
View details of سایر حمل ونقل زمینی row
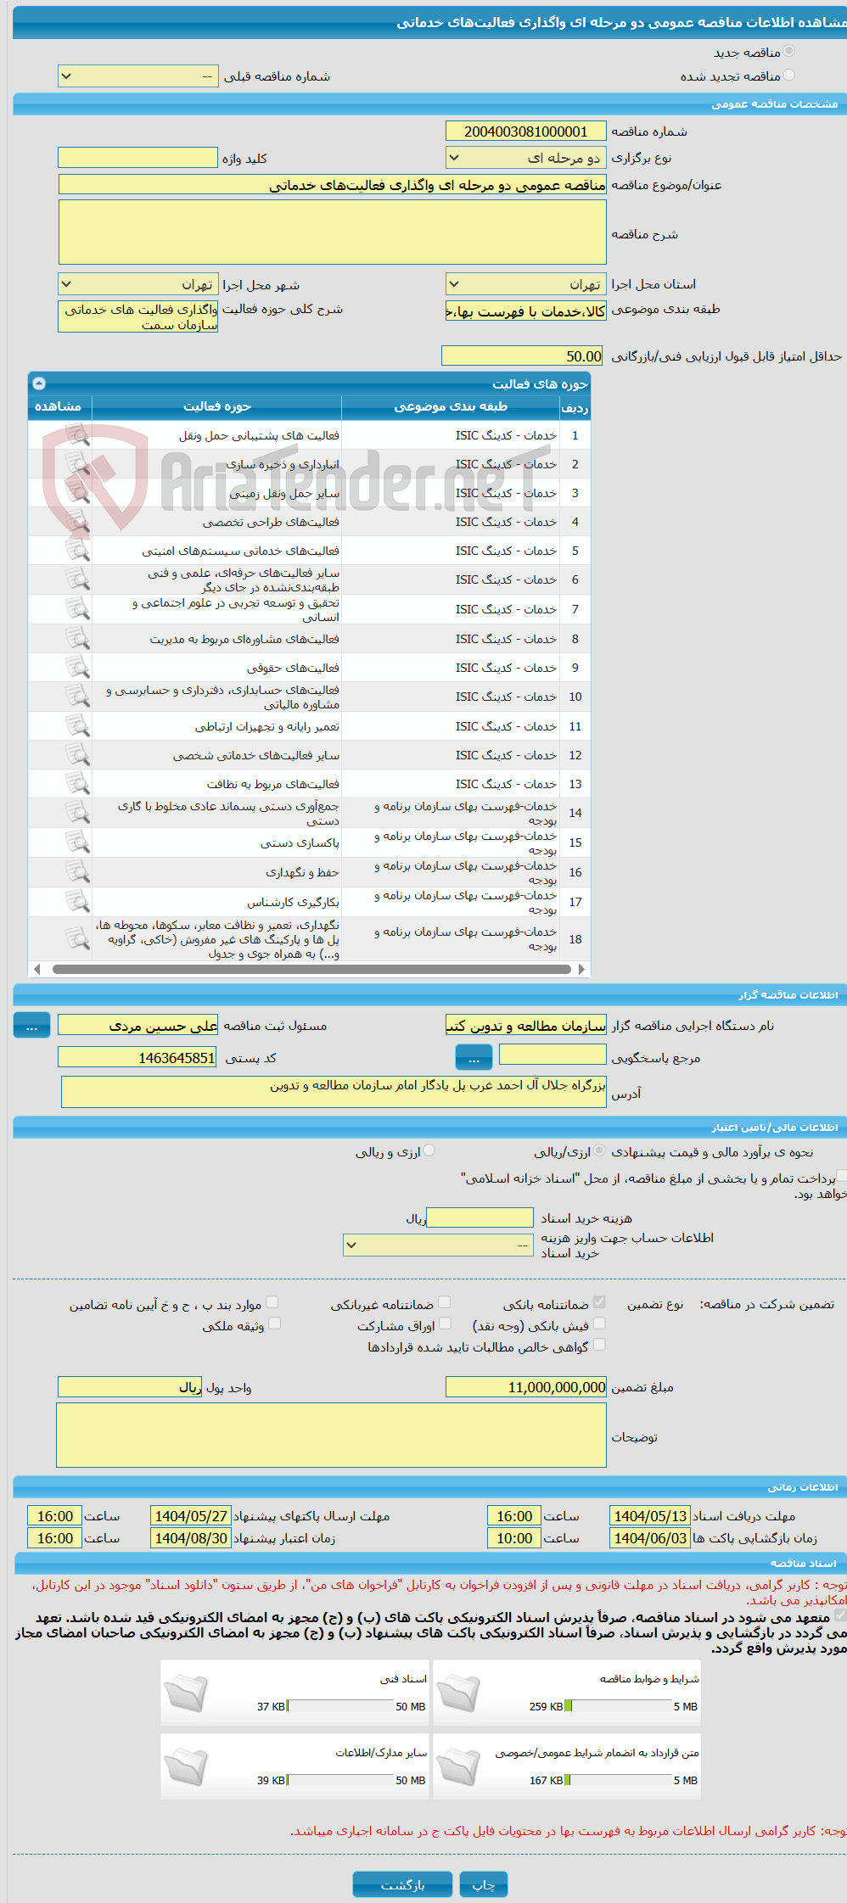pyautogui.click(x=77, y=493)
